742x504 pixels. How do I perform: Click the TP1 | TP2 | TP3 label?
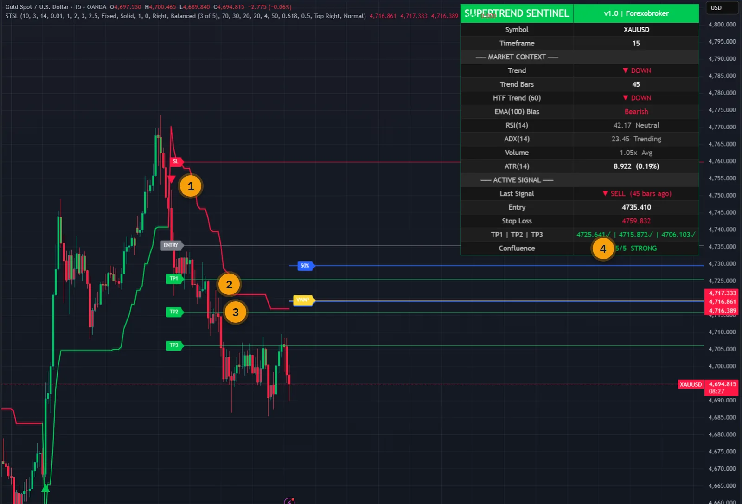click(517, 235)
